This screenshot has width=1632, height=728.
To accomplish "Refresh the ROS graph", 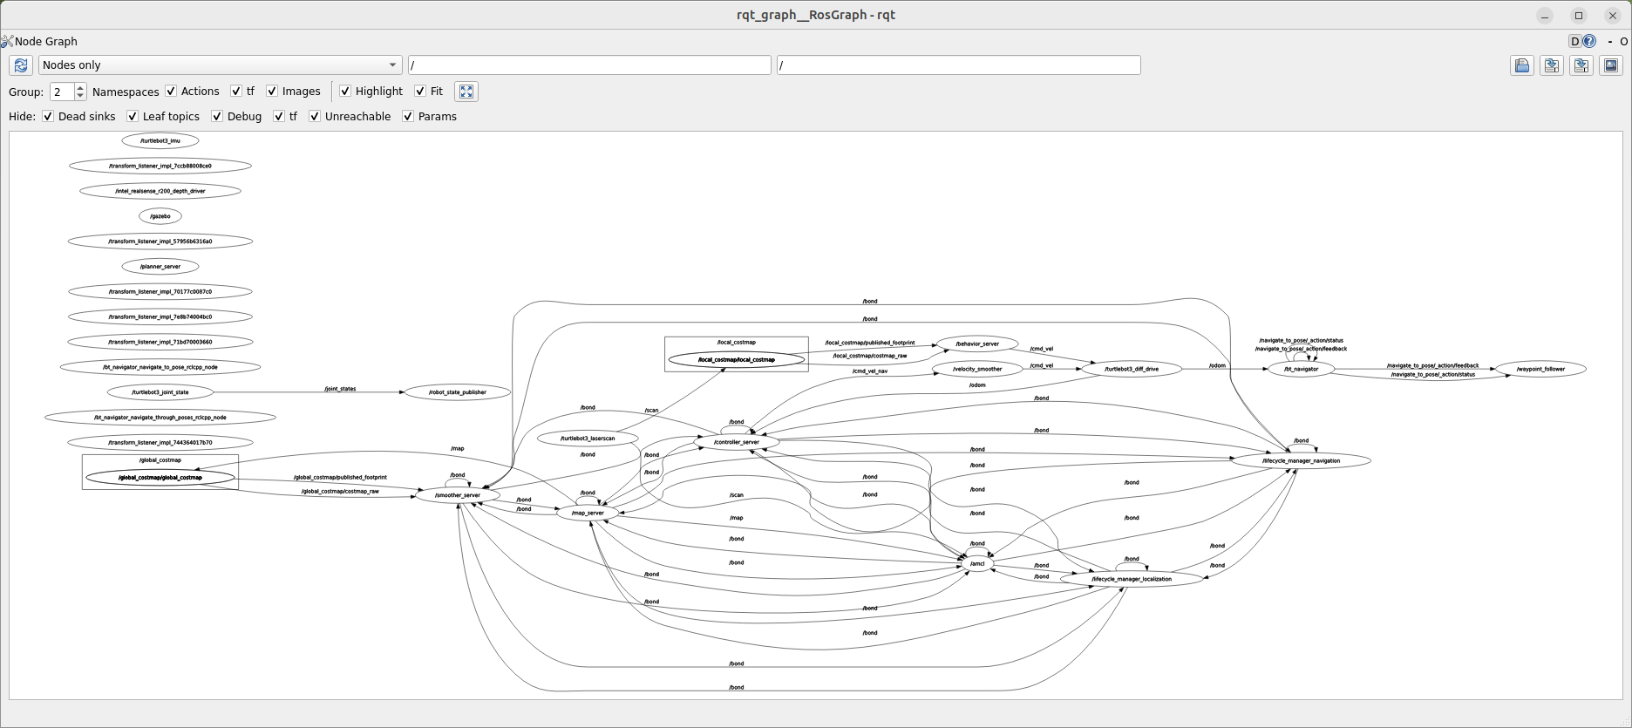I will [21, 65].
